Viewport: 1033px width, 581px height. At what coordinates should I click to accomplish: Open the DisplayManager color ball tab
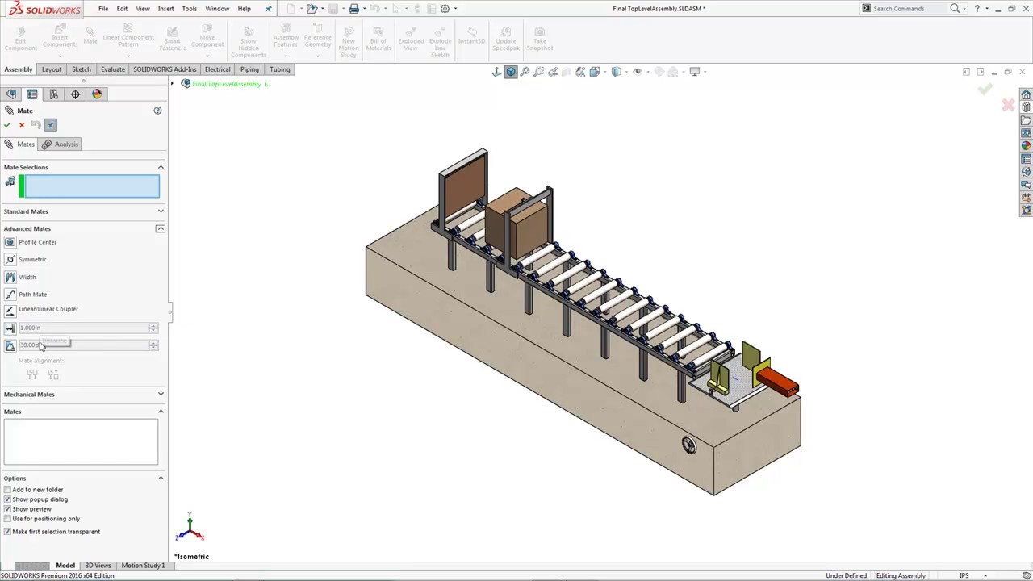(x=97, y=94)
